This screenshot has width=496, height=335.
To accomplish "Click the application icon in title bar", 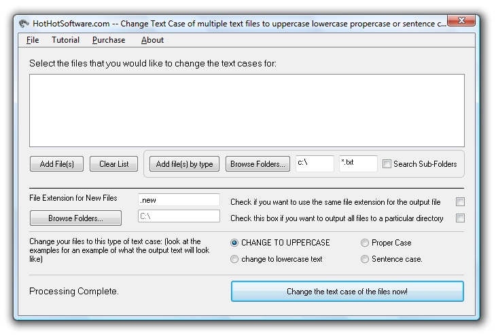I will coord(24,24).
